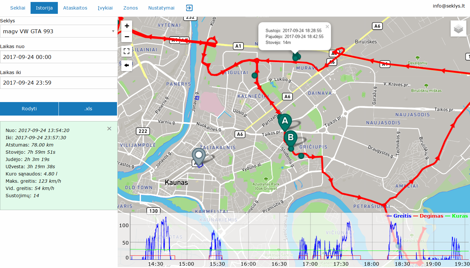Screen dimensions: 470x268
Task: Toggle the Degimas series in chart legend
Action: click(x=428, y=216)
